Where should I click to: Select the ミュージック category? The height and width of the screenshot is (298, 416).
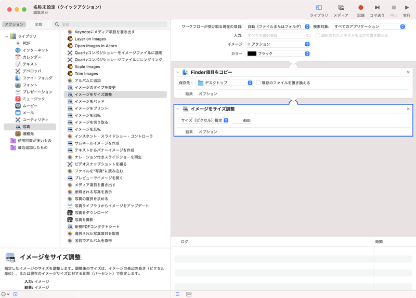click(30, 99)
